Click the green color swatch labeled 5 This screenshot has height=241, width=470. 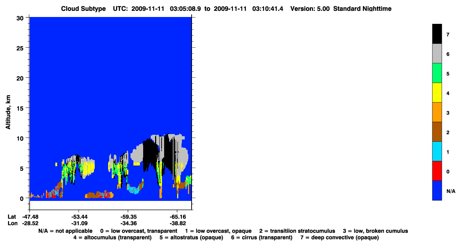tap(437, 73)
